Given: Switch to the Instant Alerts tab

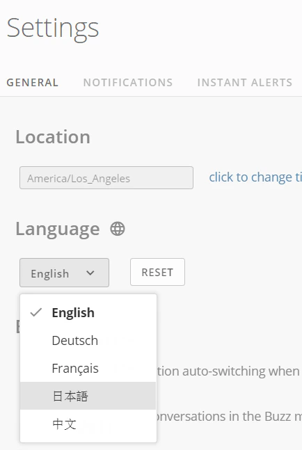Looking at the screenshot, I should point(244,83).
